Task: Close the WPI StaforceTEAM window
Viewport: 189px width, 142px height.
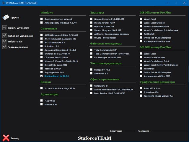Action: click(184, 3)
